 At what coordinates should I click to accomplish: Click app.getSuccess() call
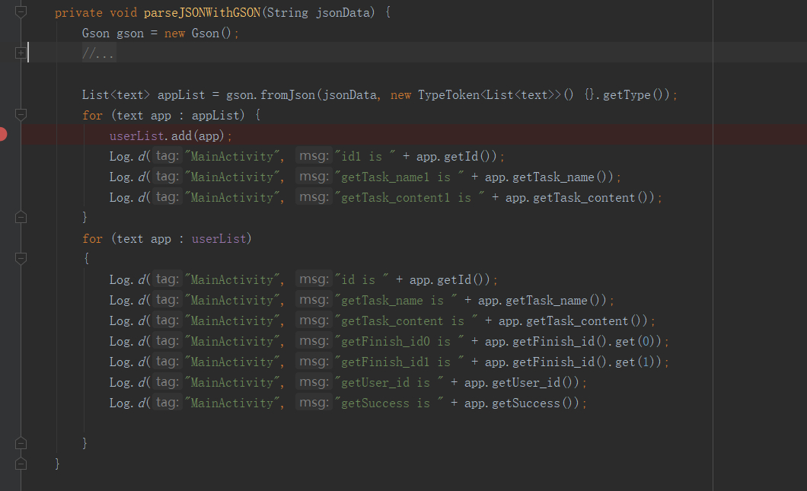point(522,403)
